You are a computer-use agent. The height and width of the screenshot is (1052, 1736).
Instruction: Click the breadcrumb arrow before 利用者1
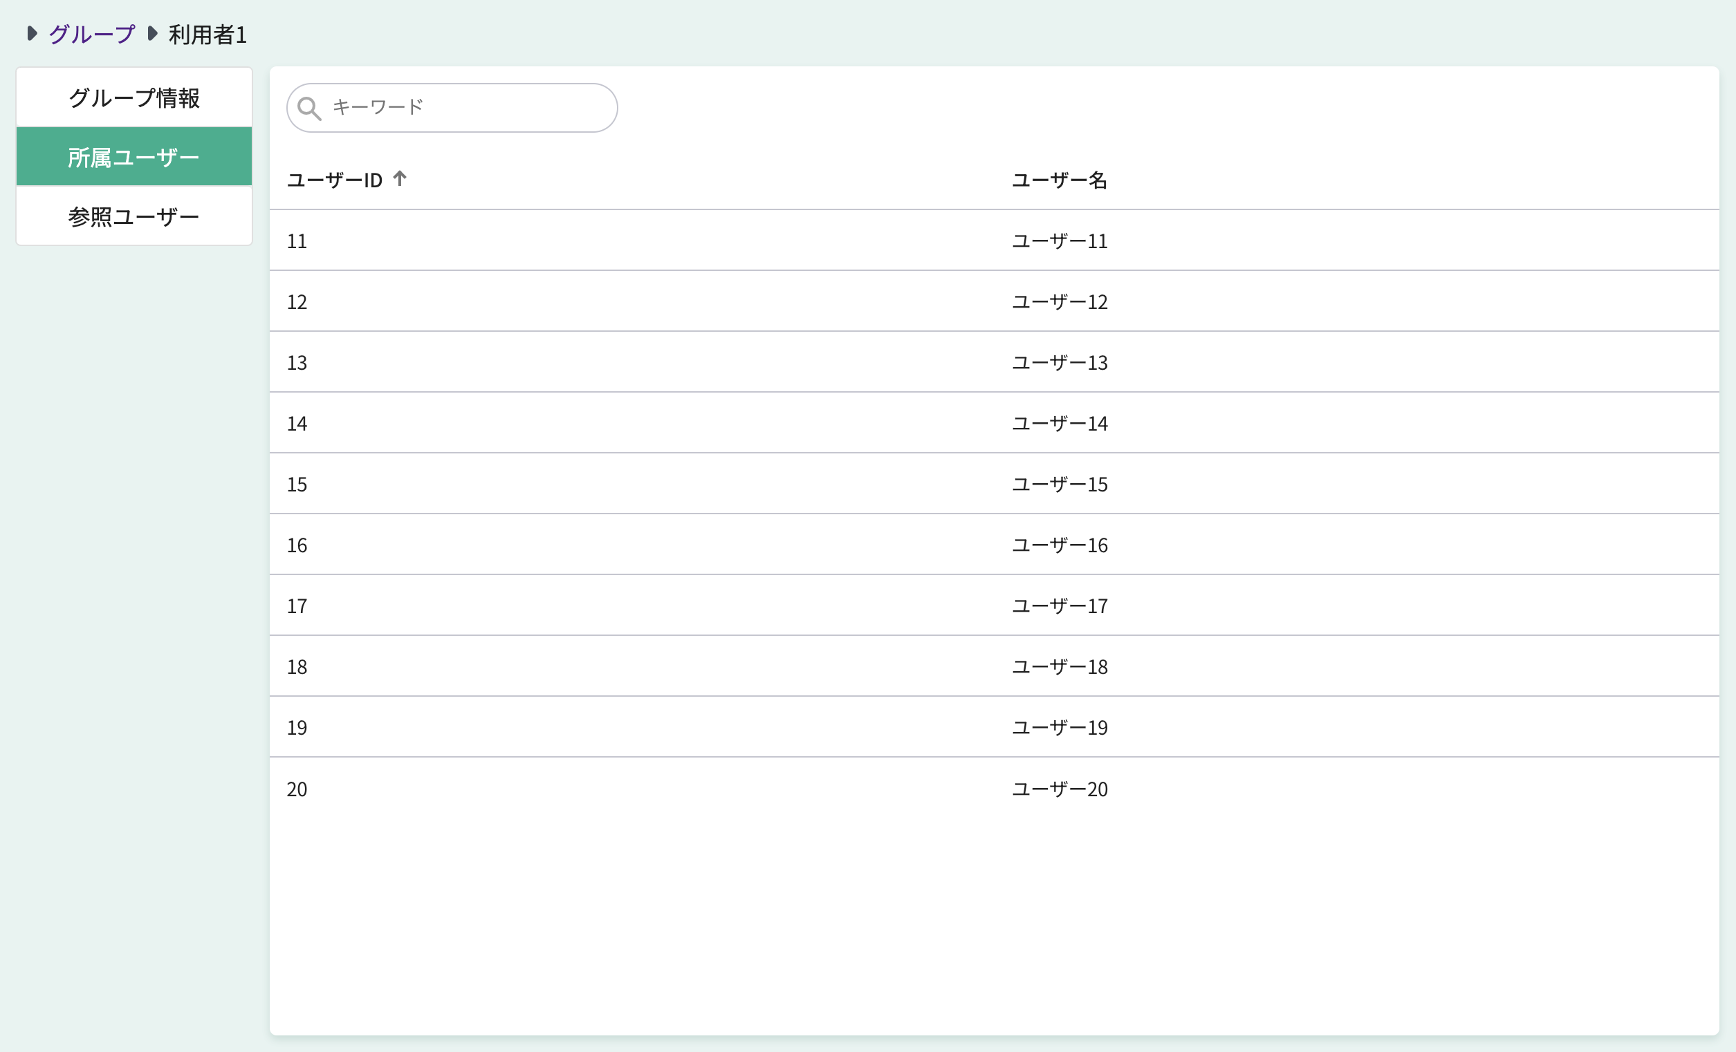152,33
